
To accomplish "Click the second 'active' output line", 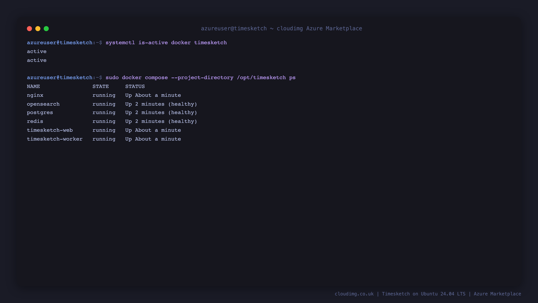I will 37,60.
